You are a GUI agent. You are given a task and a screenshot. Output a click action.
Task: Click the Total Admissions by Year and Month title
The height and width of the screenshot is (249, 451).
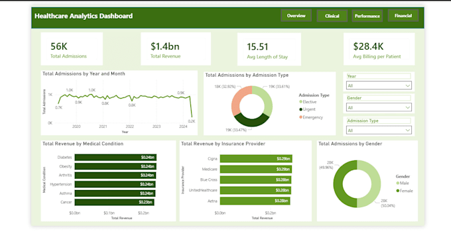pos(84,74)
